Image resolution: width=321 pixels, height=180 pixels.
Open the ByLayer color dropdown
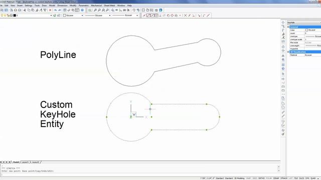pos(82,15)
